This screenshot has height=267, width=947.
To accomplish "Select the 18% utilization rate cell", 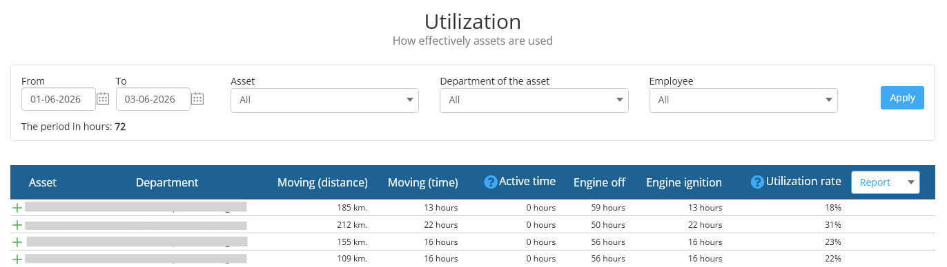I will (832, 208).
